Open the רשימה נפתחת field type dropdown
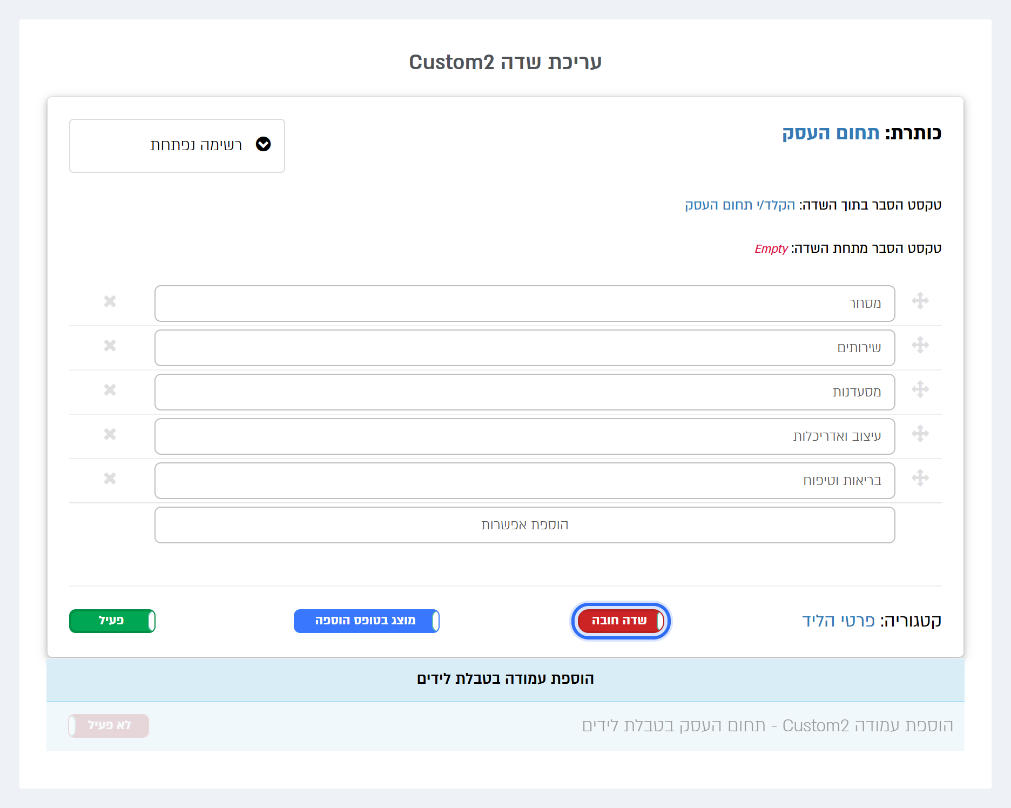1011x808 pixels. (x=177, y=146)
